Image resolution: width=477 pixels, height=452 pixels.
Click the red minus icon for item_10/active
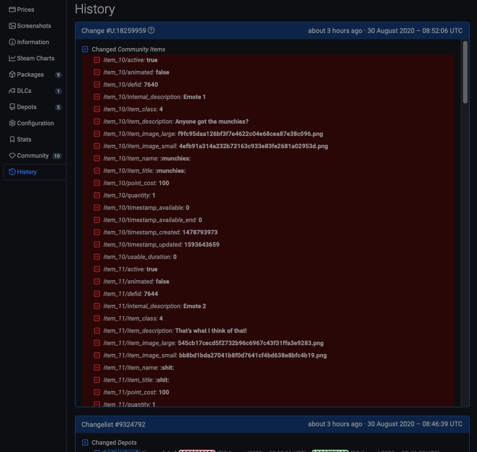click(x=97, y=60)
